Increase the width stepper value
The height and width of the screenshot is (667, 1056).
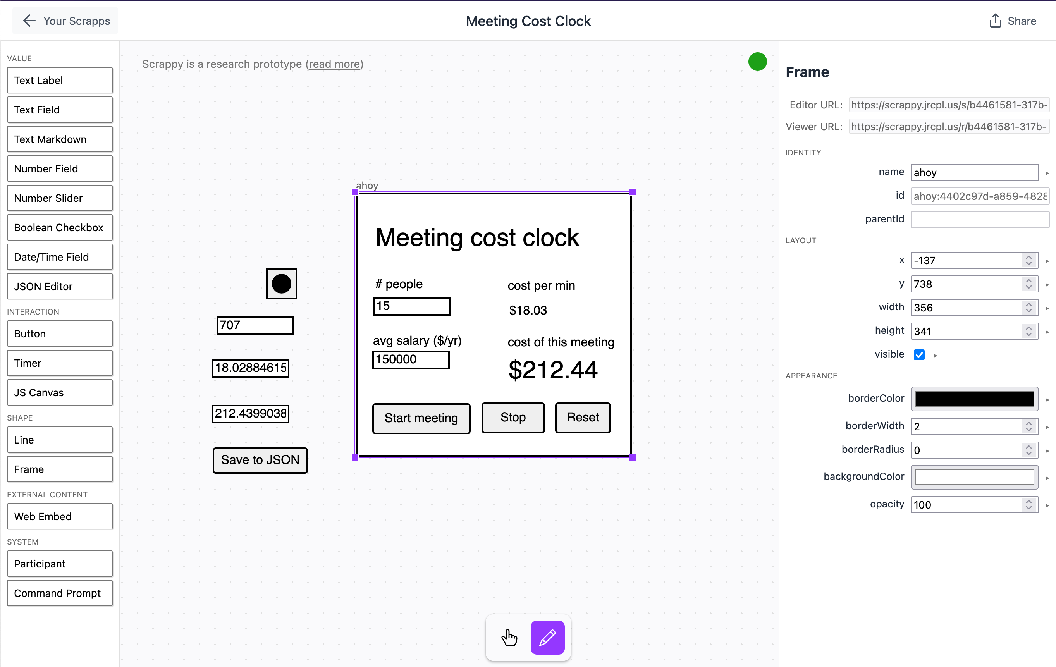[1029, 304]
